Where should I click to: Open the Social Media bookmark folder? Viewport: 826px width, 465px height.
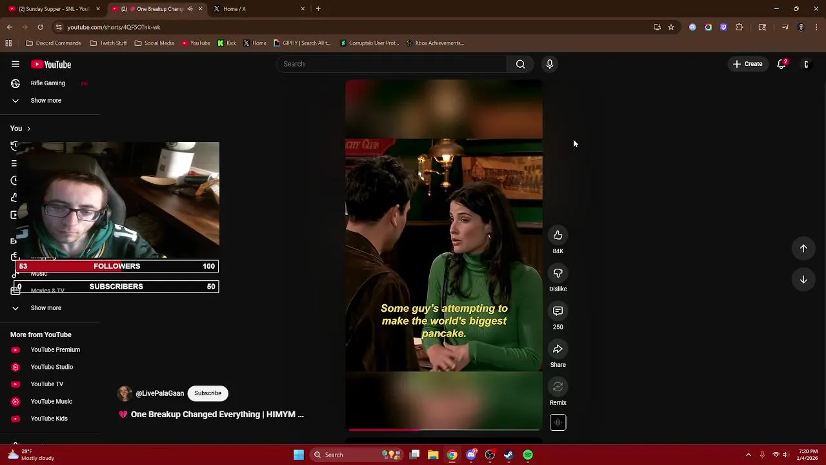point(154,43)
